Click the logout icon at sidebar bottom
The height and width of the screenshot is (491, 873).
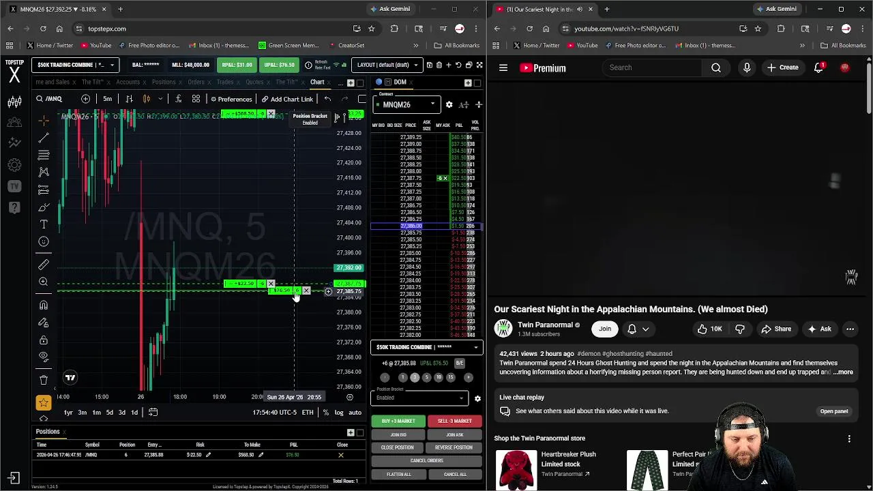14,478
